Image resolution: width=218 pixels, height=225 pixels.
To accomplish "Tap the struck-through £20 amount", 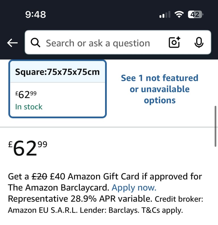I will tap(39, 176).
